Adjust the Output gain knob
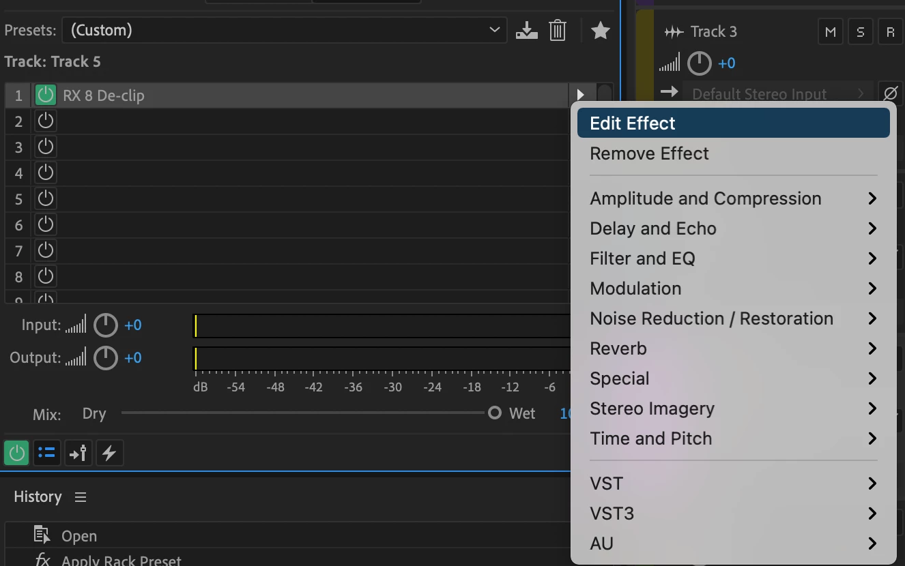The image size is (905, 566). click(106, 358)
